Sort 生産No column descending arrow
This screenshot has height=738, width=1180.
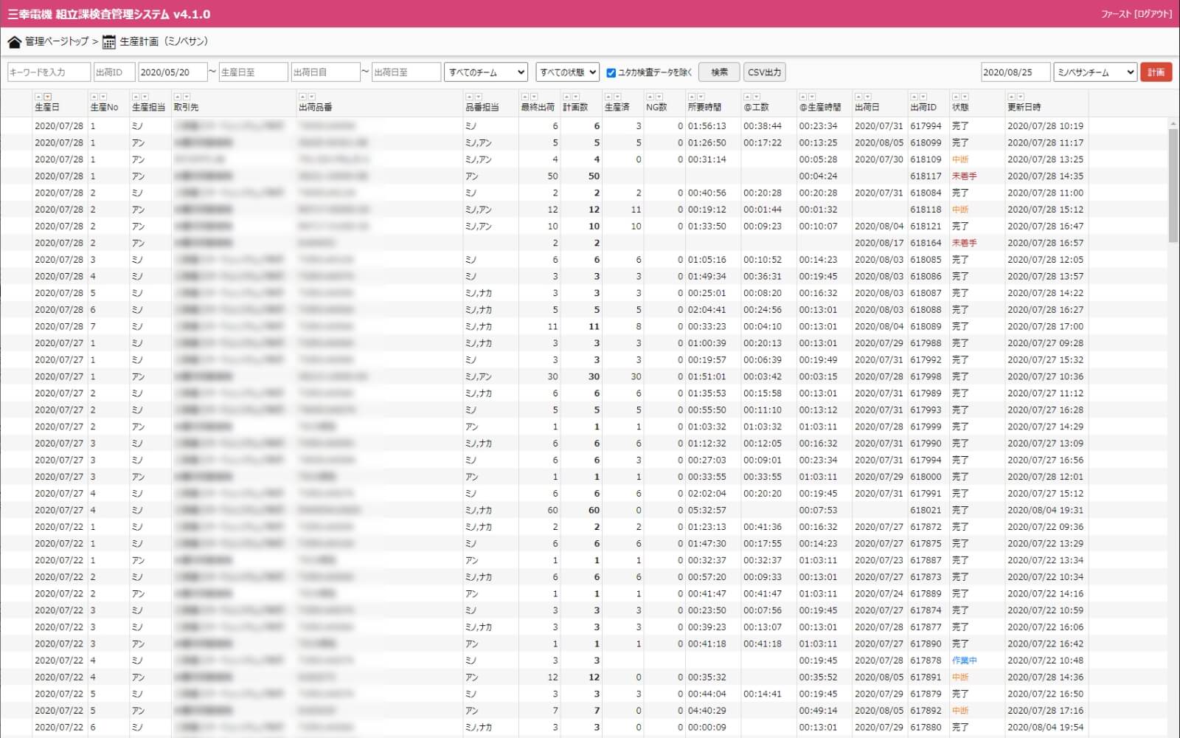click(103, 97)
